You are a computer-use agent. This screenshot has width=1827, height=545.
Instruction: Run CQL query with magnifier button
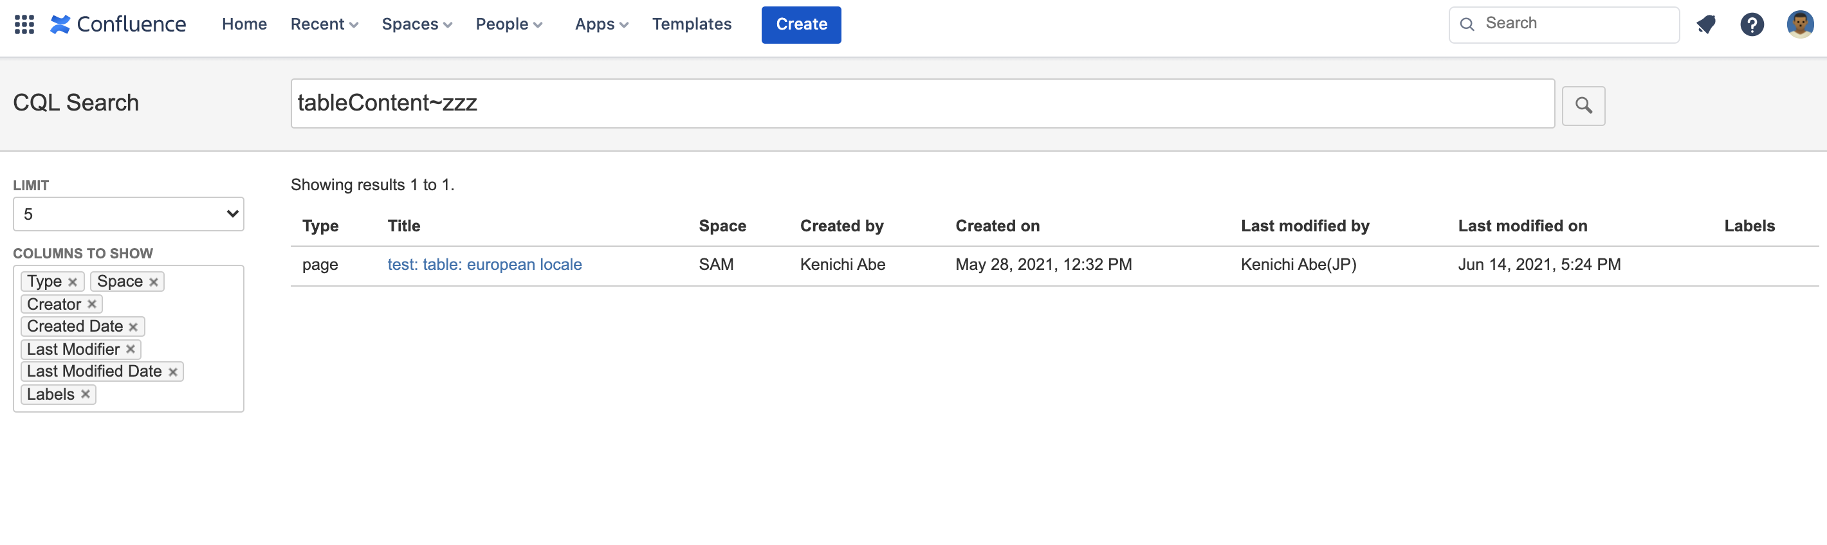tap(1583, 105)
